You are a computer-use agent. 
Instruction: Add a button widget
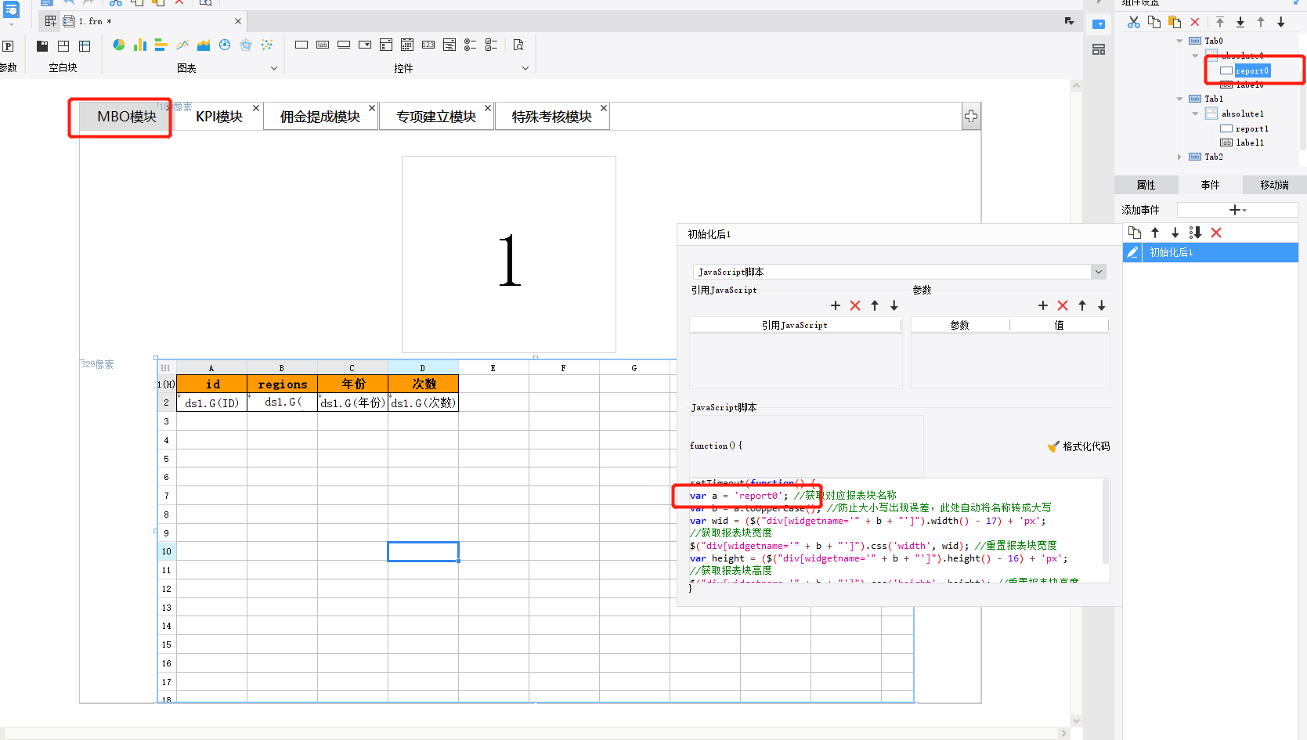344,45
